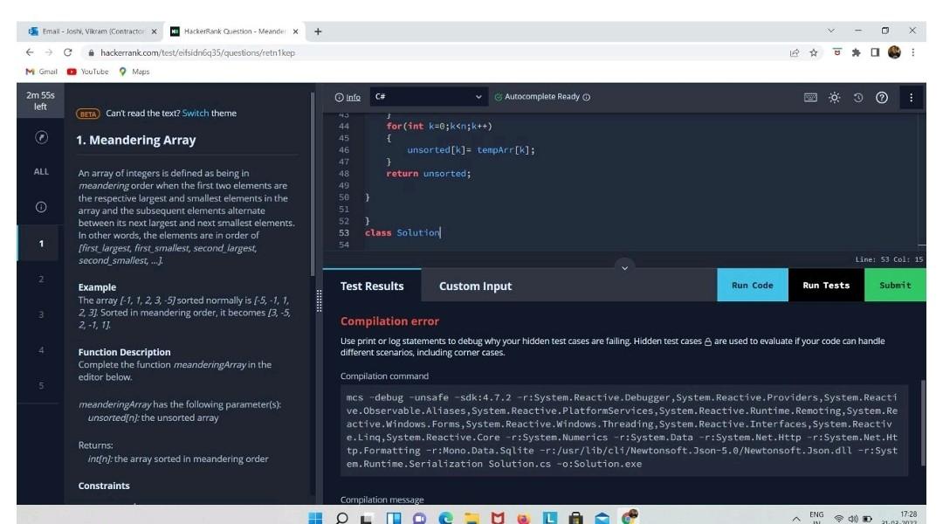
Task: Go to question 2 in sidebar
Action: point(41,279)
